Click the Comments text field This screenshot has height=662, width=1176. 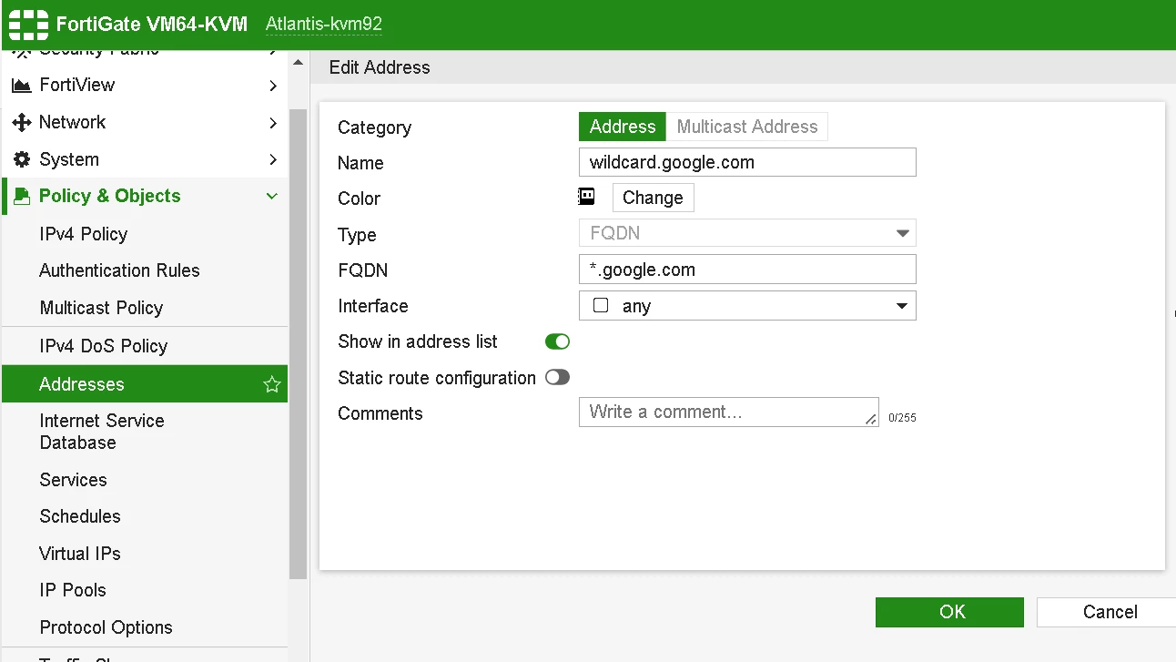(x=729, y=412)
